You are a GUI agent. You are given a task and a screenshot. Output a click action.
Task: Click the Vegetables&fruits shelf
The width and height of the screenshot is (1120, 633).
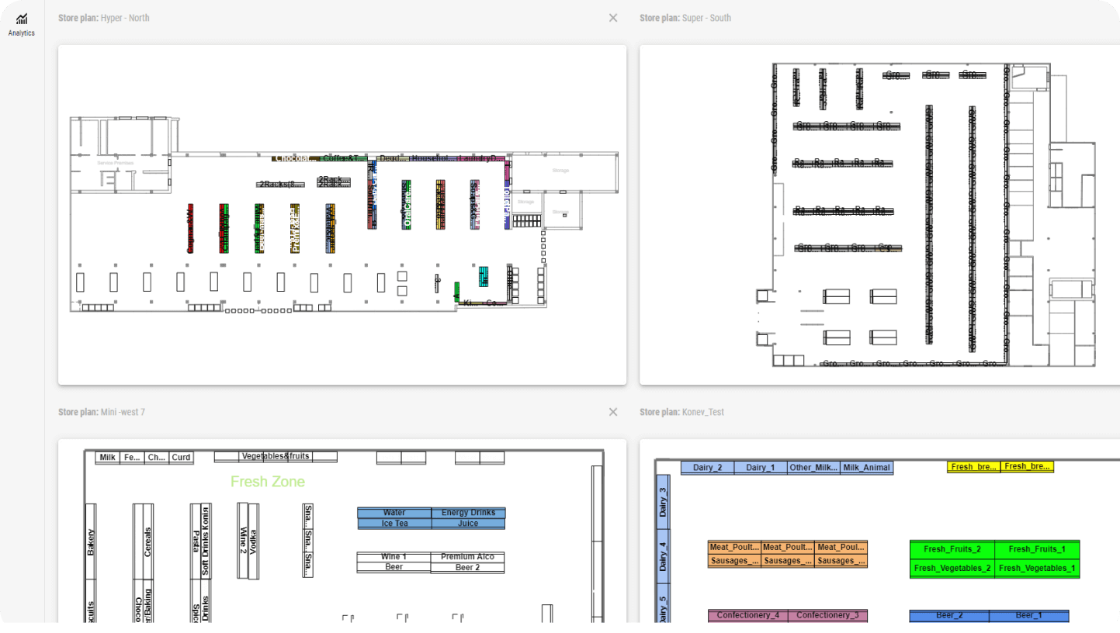(276, 457)
